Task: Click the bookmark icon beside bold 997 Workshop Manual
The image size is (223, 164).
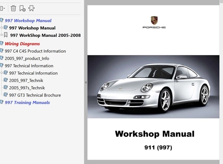Action: tap(6, 27)
